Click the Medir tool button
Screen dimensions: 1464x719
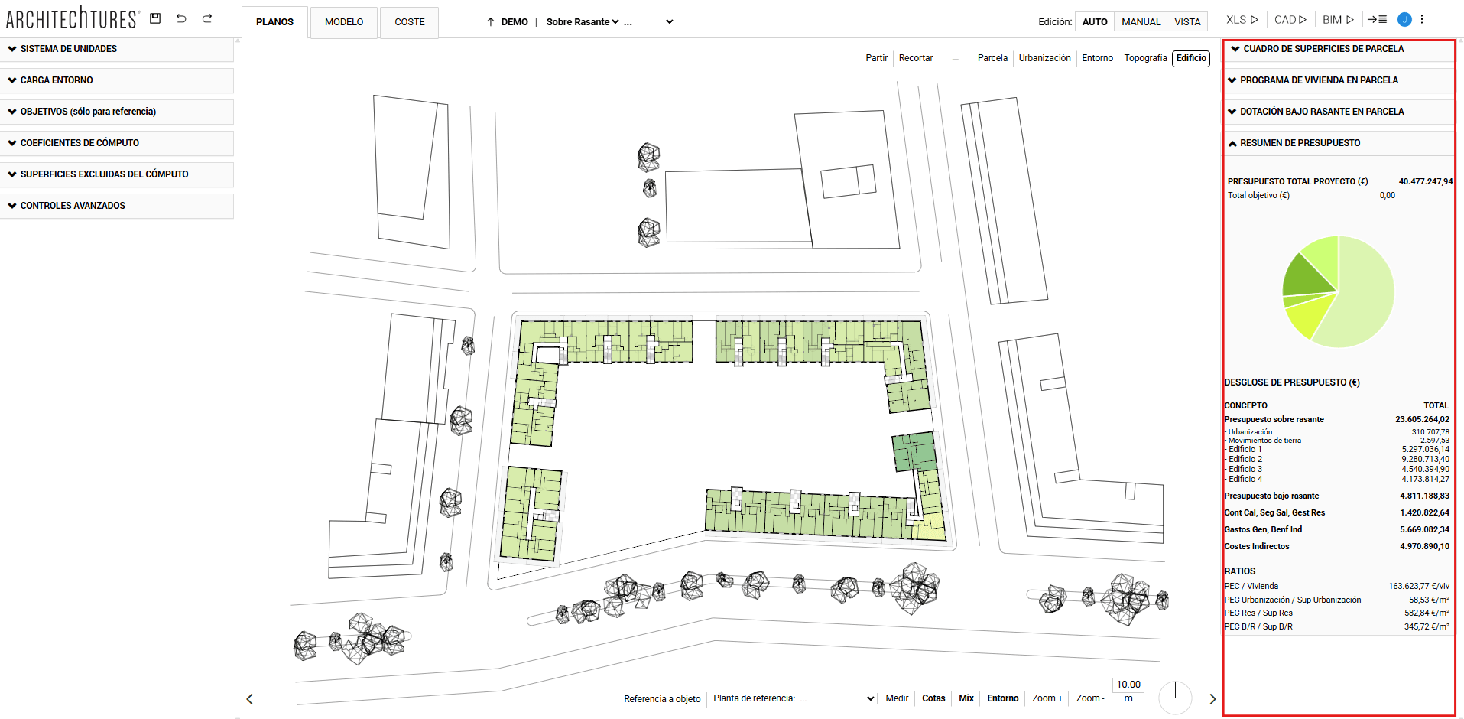pyautogui.click(x=896, y=698)
